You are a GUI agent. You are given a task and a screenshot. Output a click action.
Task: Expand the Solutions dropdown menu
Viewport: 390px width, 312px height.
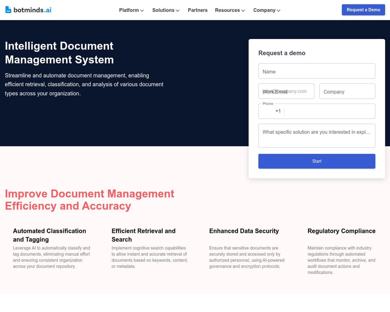click(x=166, y=10)
